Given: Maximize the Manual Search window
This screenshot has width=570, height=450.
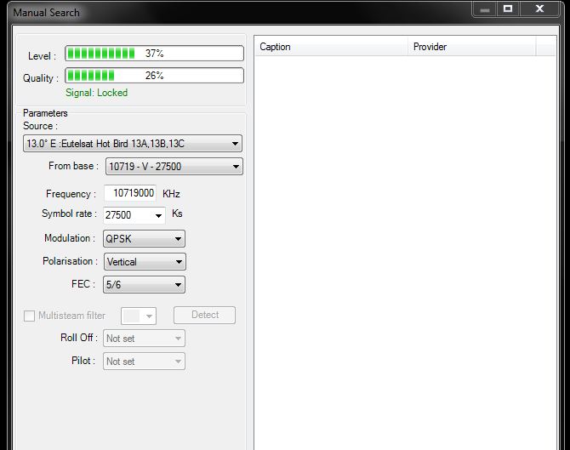Looking at the screenshot, I should 508,9.
